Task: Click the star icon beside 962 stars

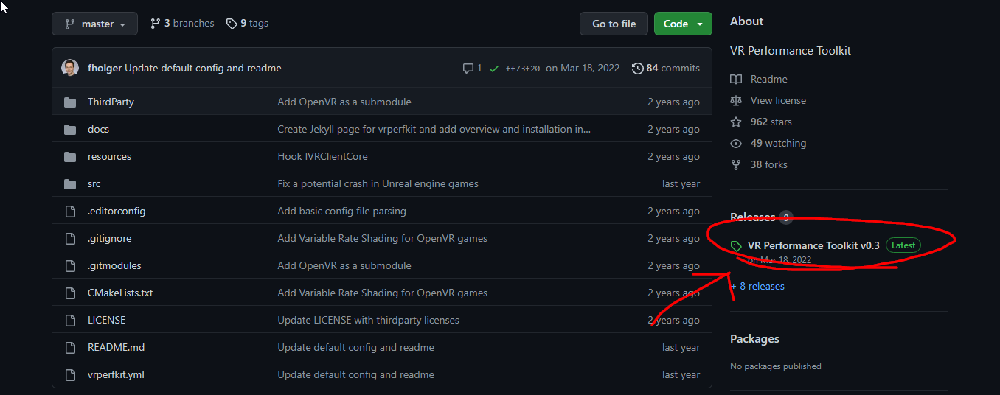Action: click(735, 122)
